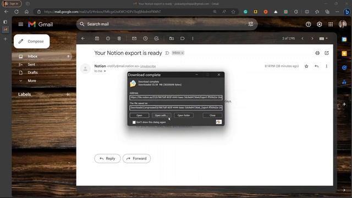Open email in new window
Screen dimensions: 352x198
(327, 53)
